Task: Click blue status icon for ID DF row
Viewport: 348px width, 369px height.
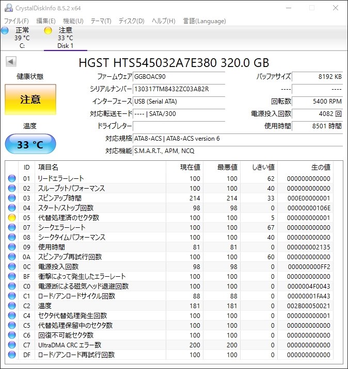Action: point(12,355)
